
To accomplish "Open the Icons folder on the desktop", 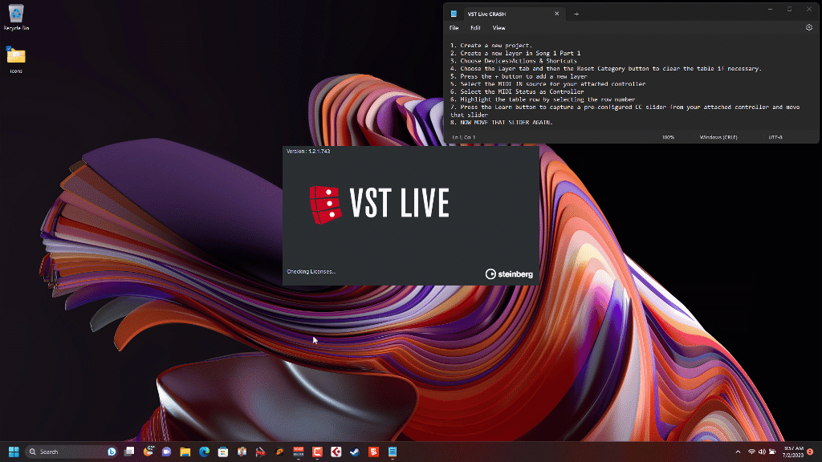I will 16,58.
